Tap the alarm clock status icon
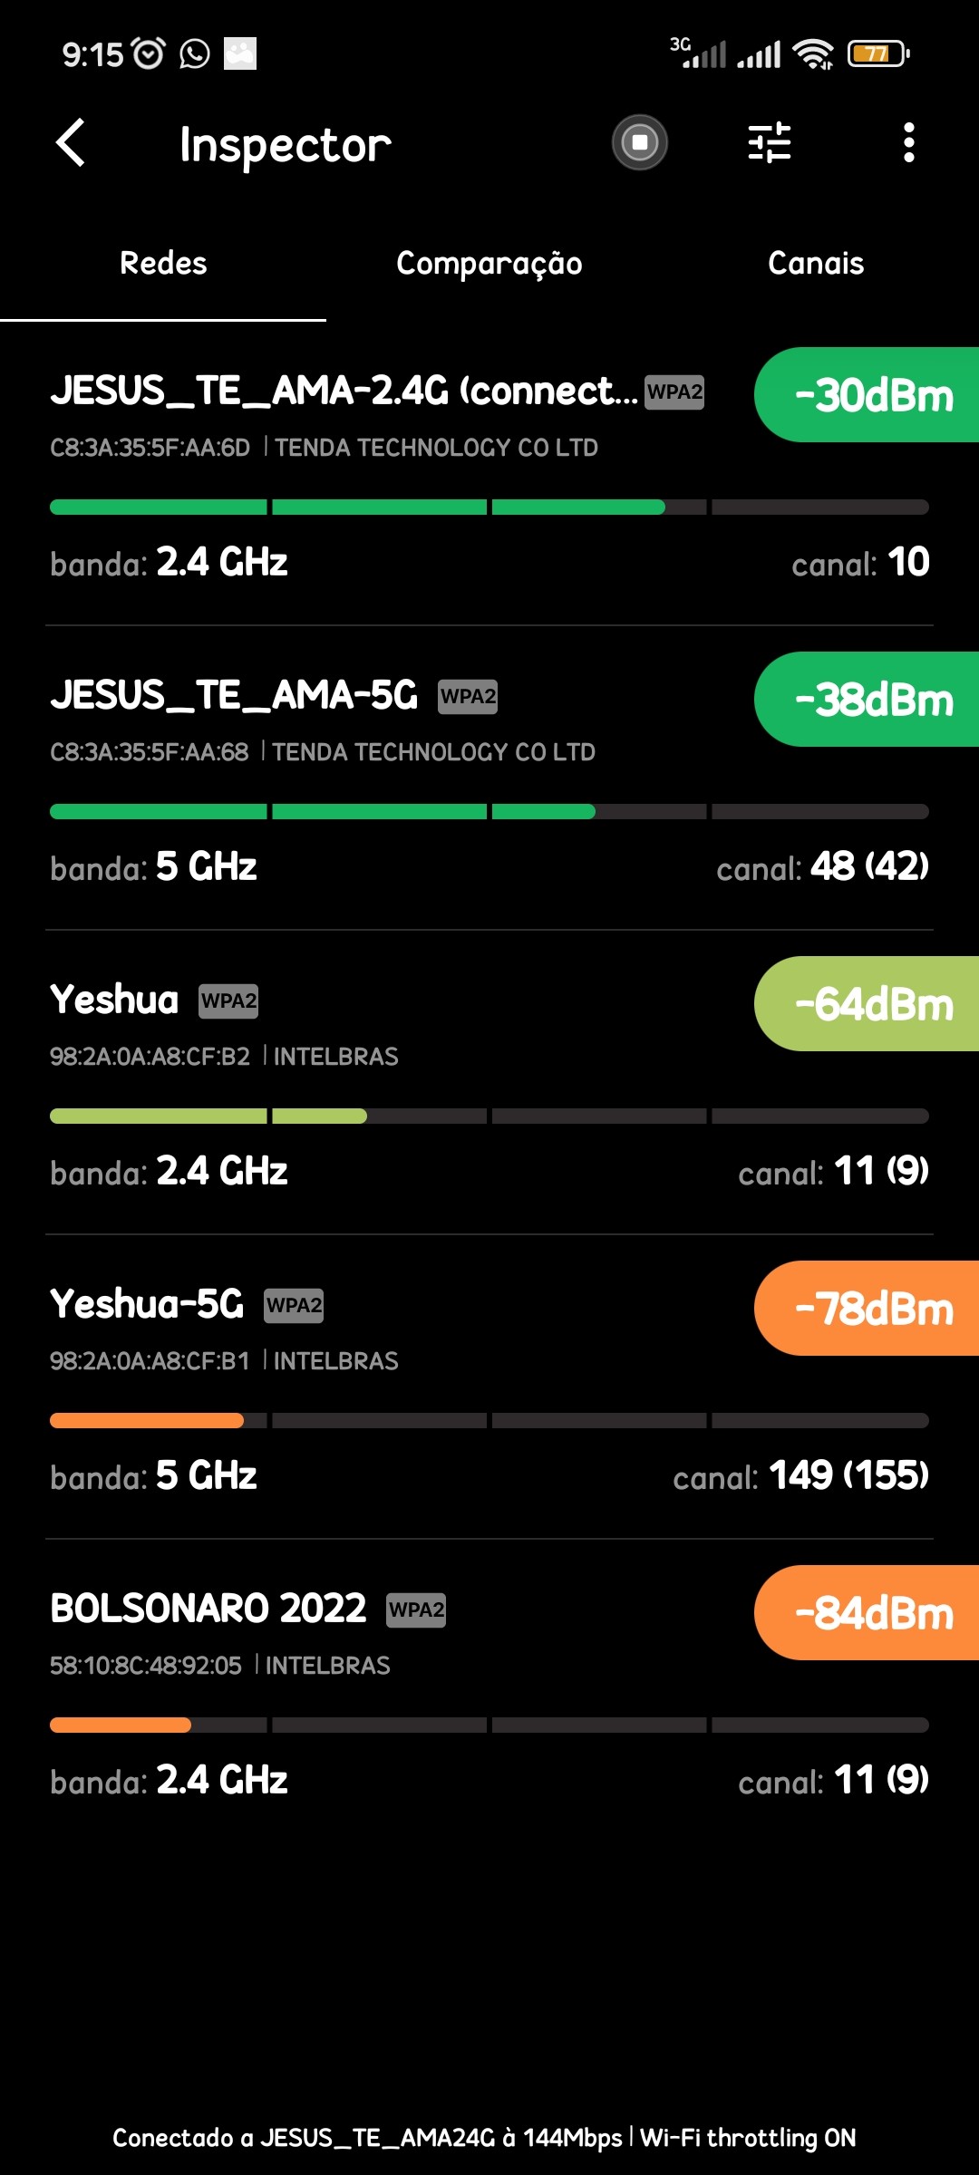Image resolution: width=979 pixels, height=2175 pixels. [x=150, y=54]
